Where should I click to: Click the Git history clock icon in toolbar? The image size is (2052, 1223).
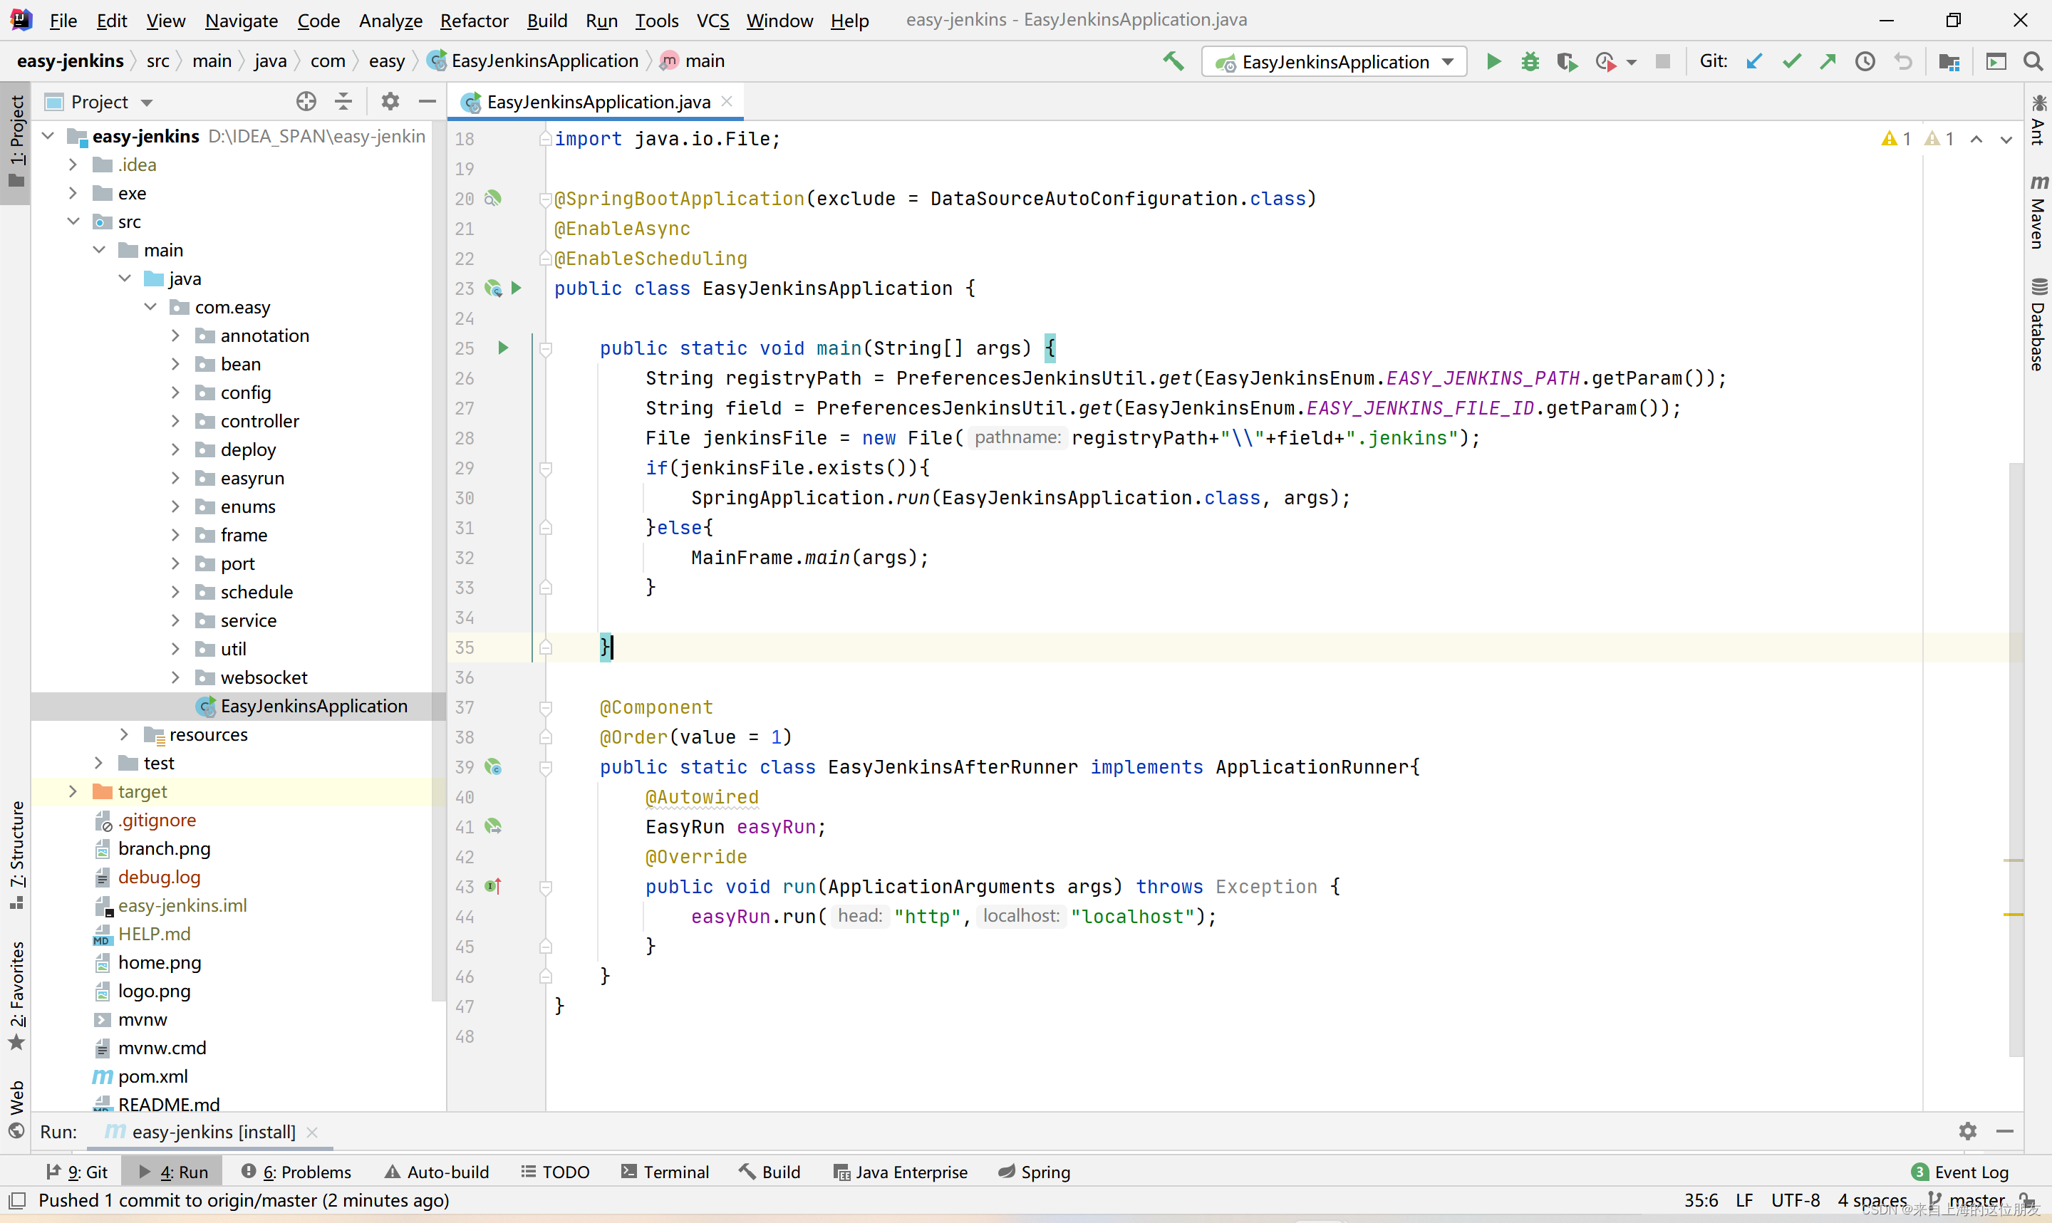pos(1865,61)
